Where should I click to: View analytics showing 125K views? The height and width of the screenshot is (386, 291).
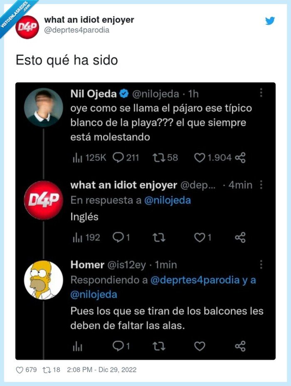tap(78, 158)
